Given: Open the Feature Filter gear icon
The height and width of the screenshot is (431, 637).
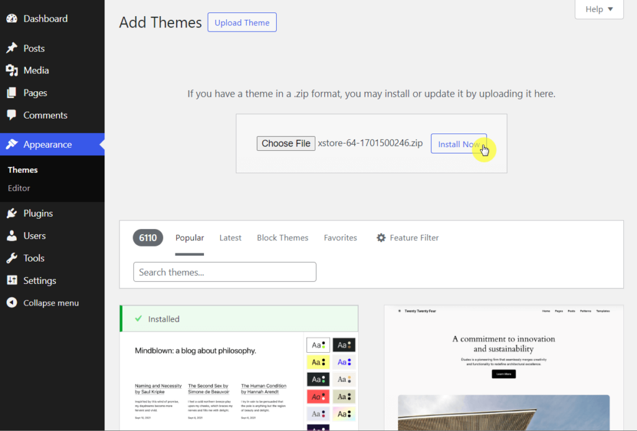Looking at the screenshot, I should click(381, 237).
